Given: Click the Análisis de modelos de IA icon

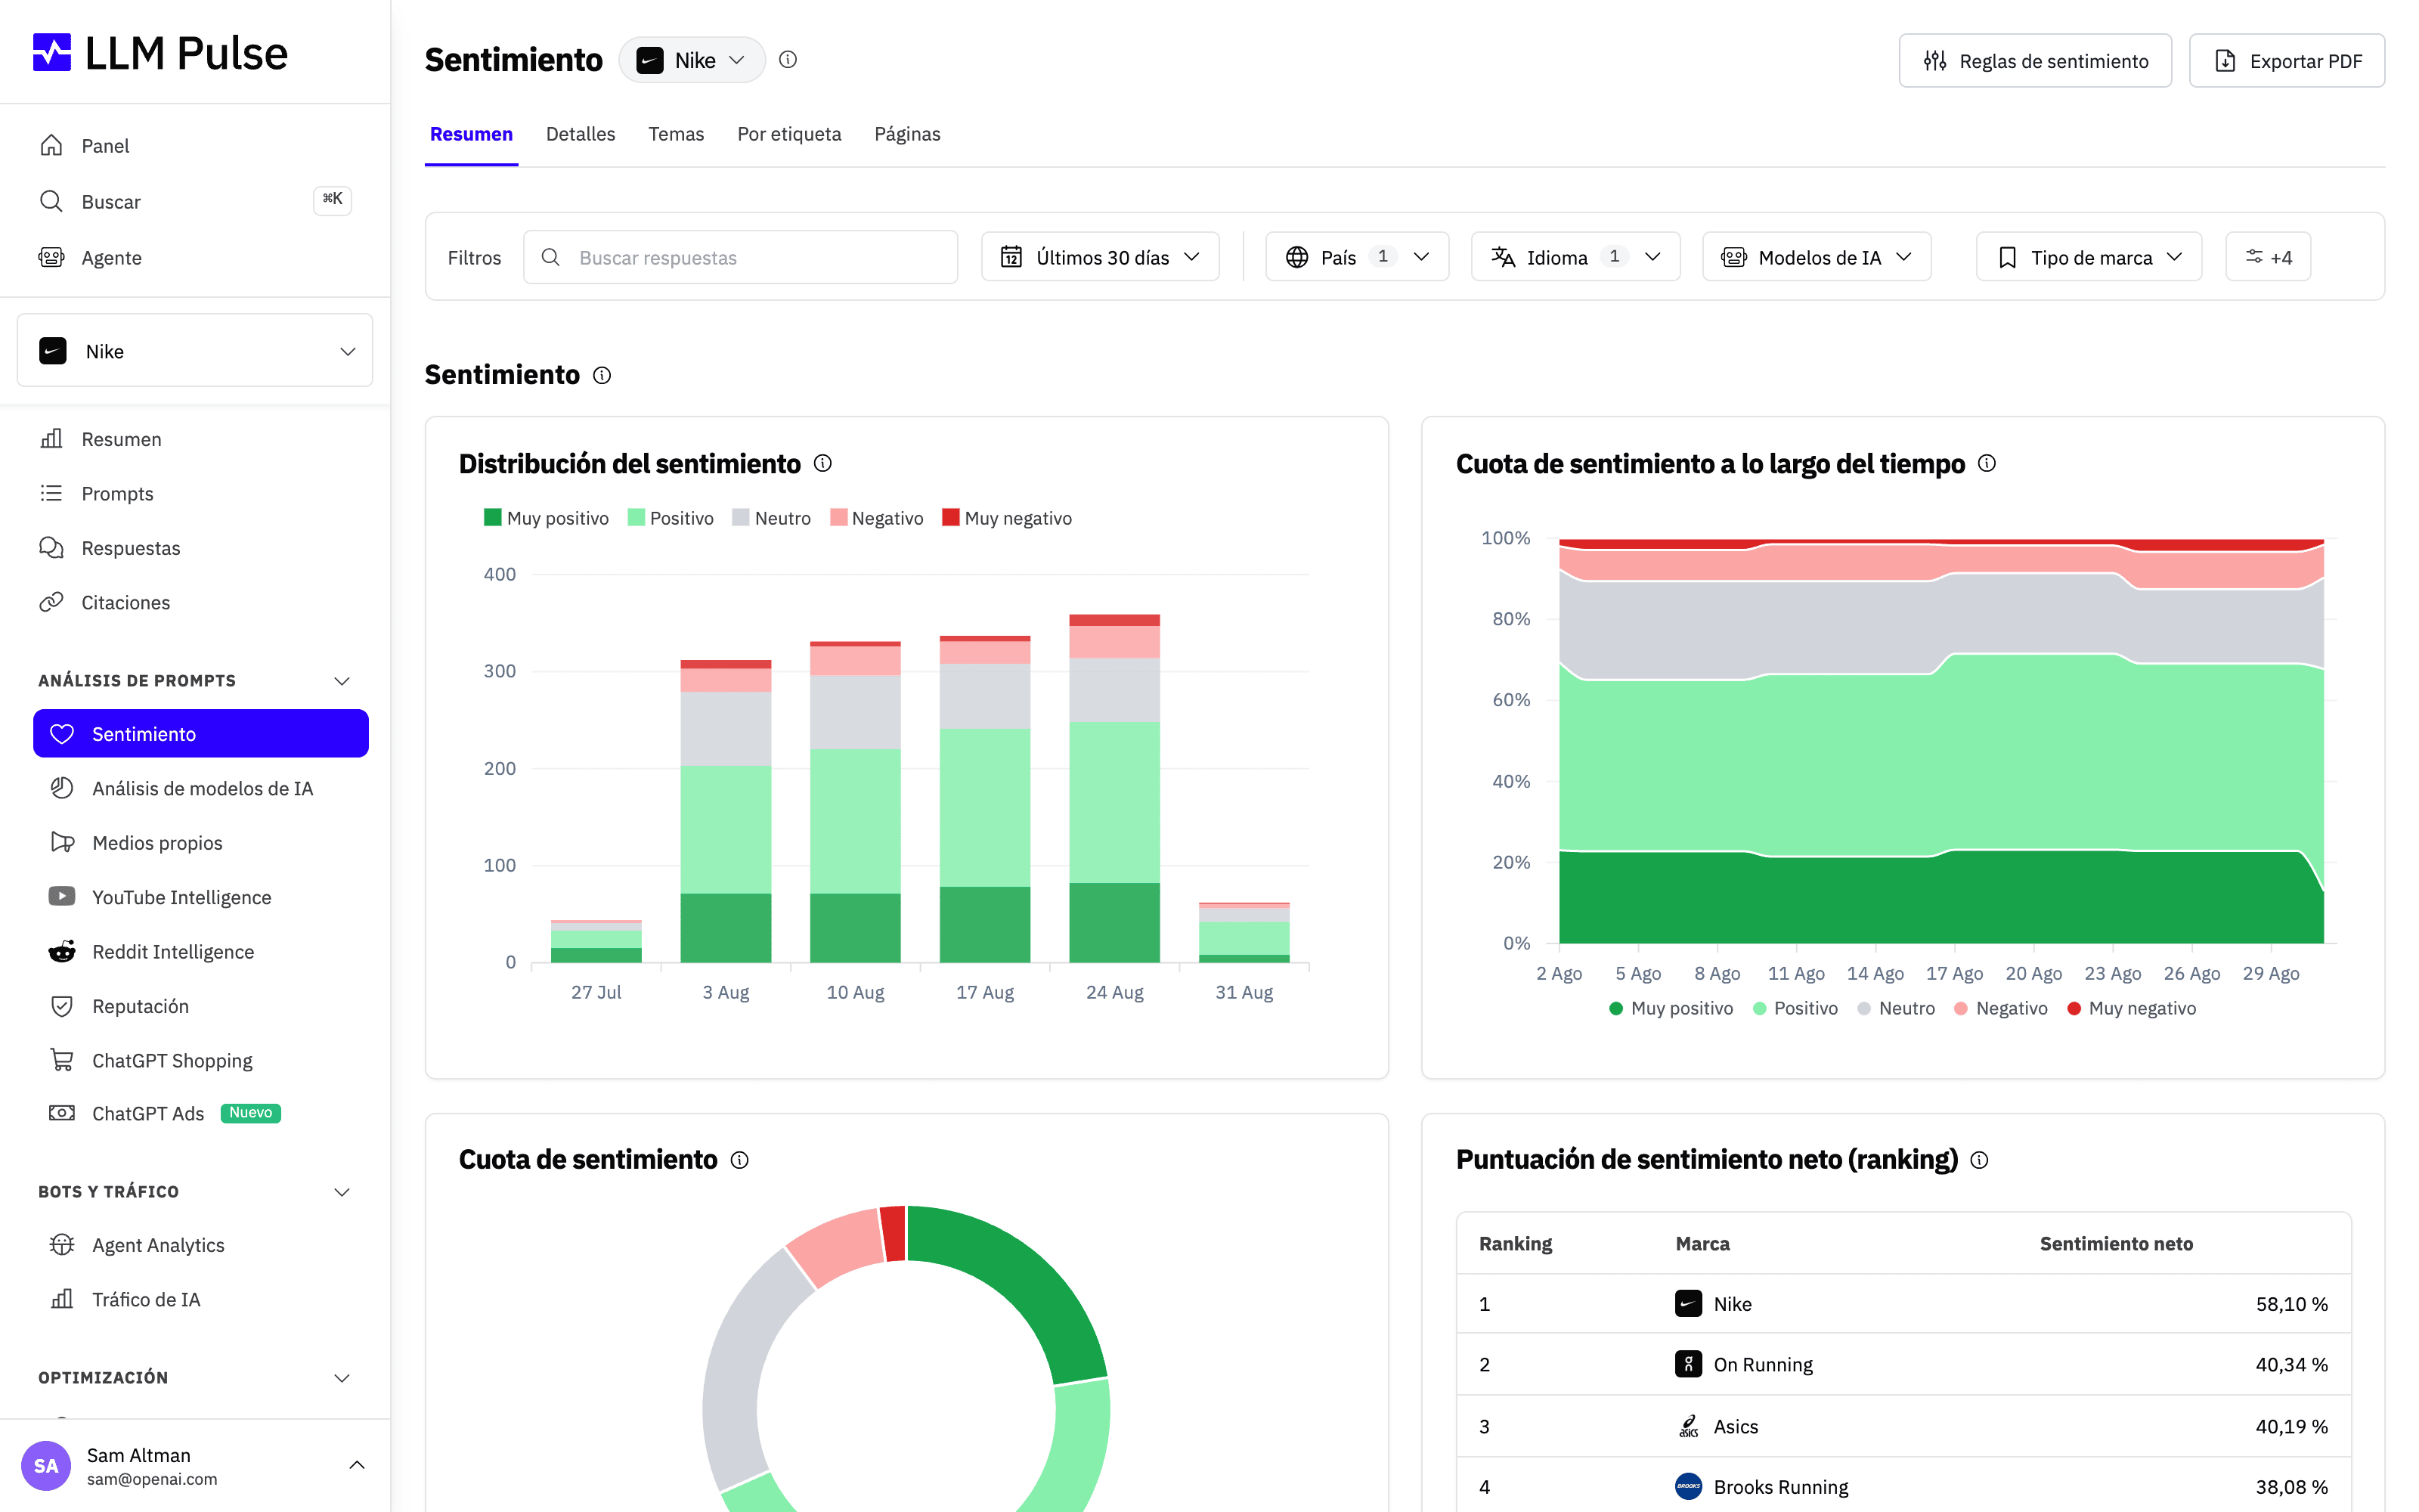Looking at the screenshot, I should 62,788.
